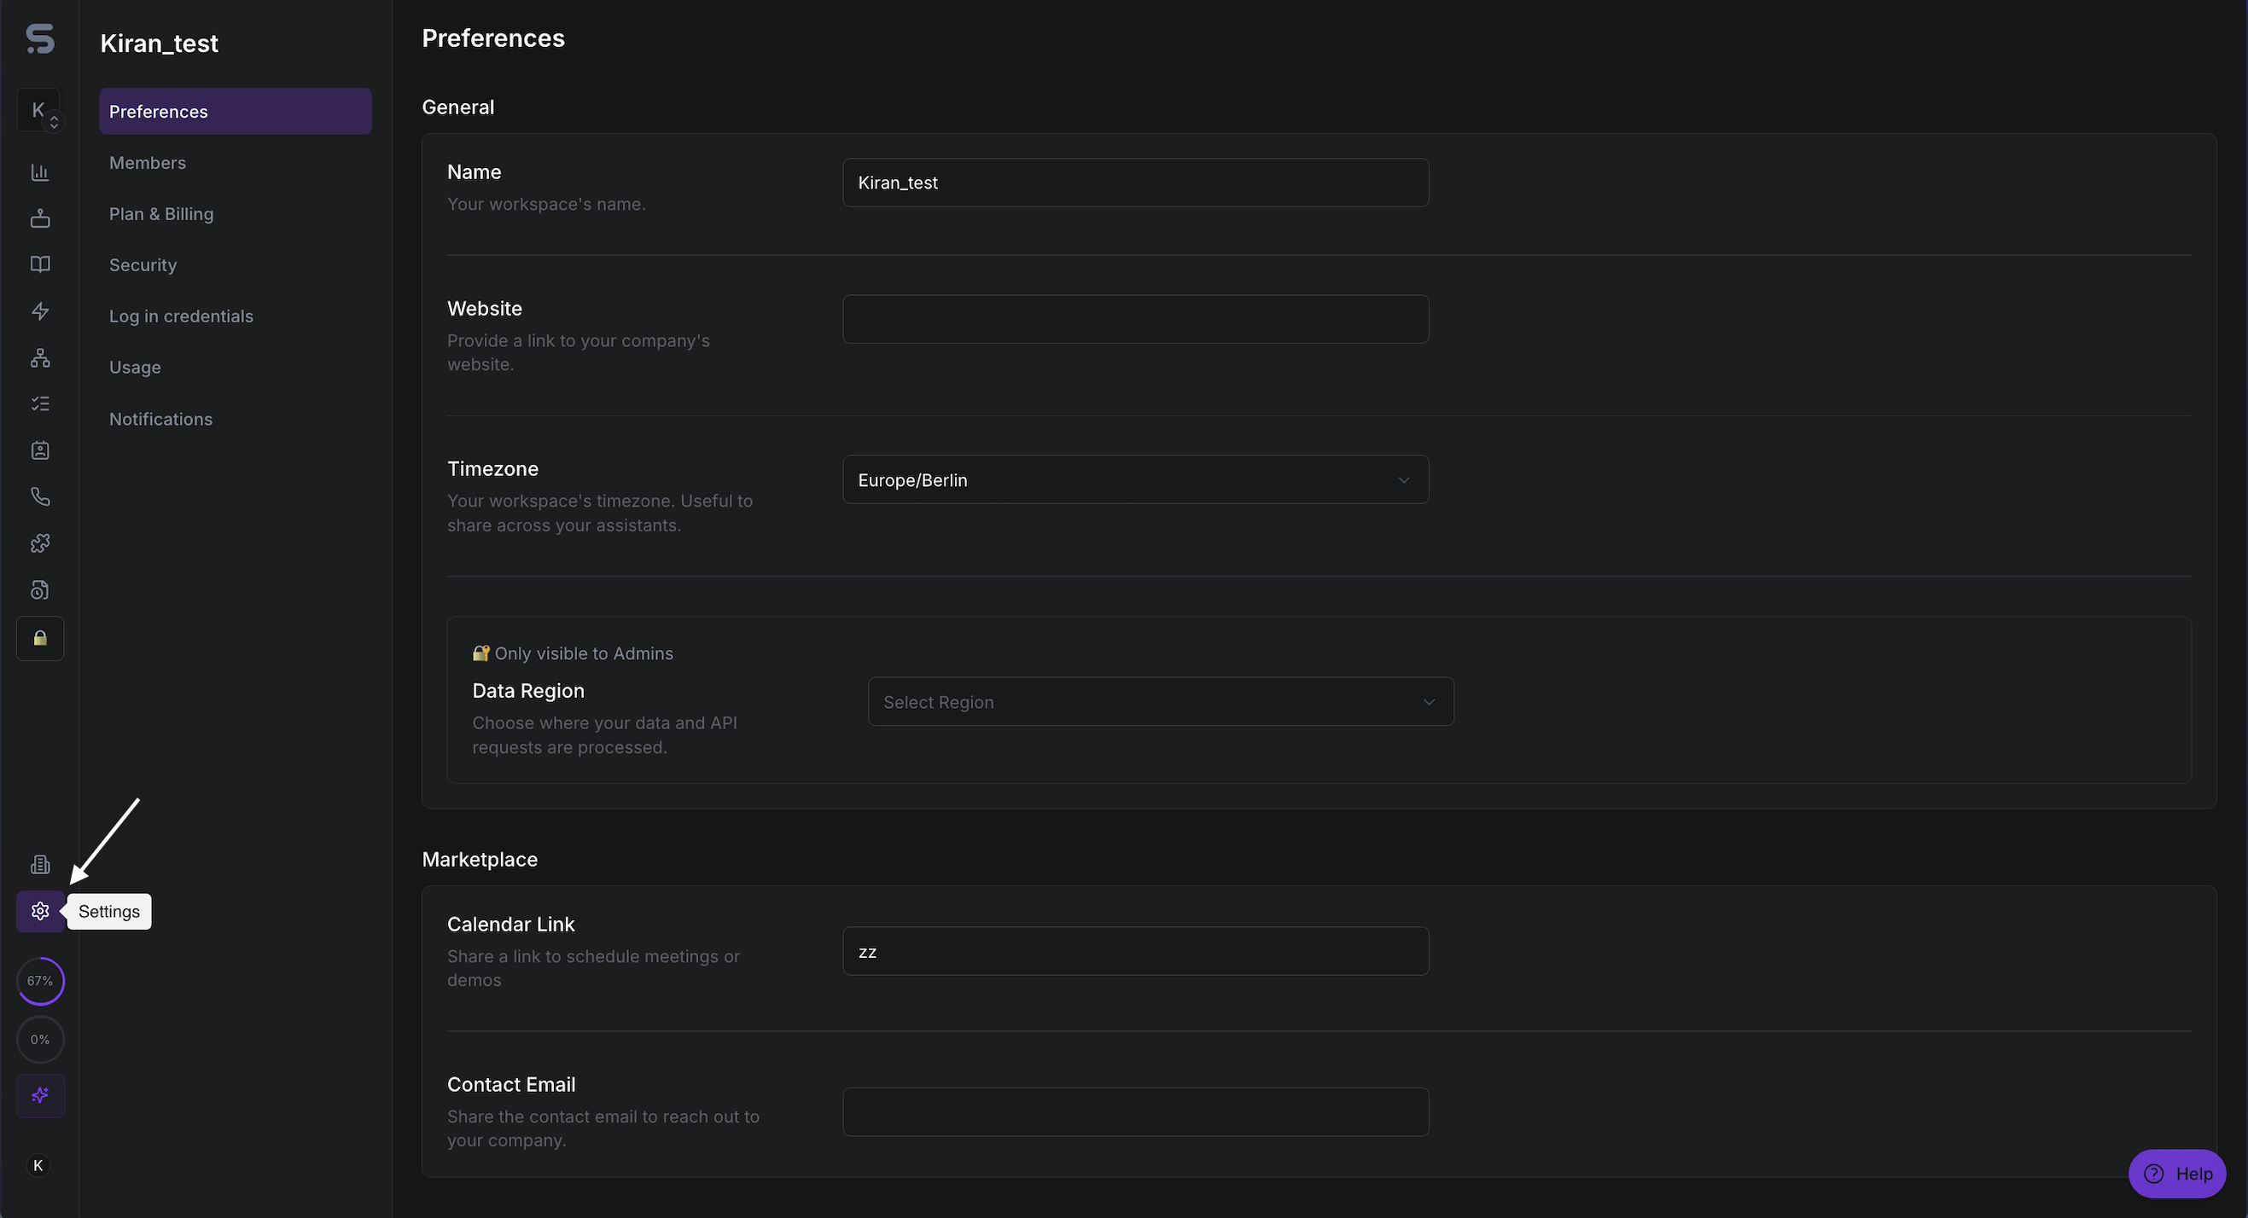Open the hierarchy diagram icon
Viewport: 2248px width, 1218px height.
pos(40,357)
